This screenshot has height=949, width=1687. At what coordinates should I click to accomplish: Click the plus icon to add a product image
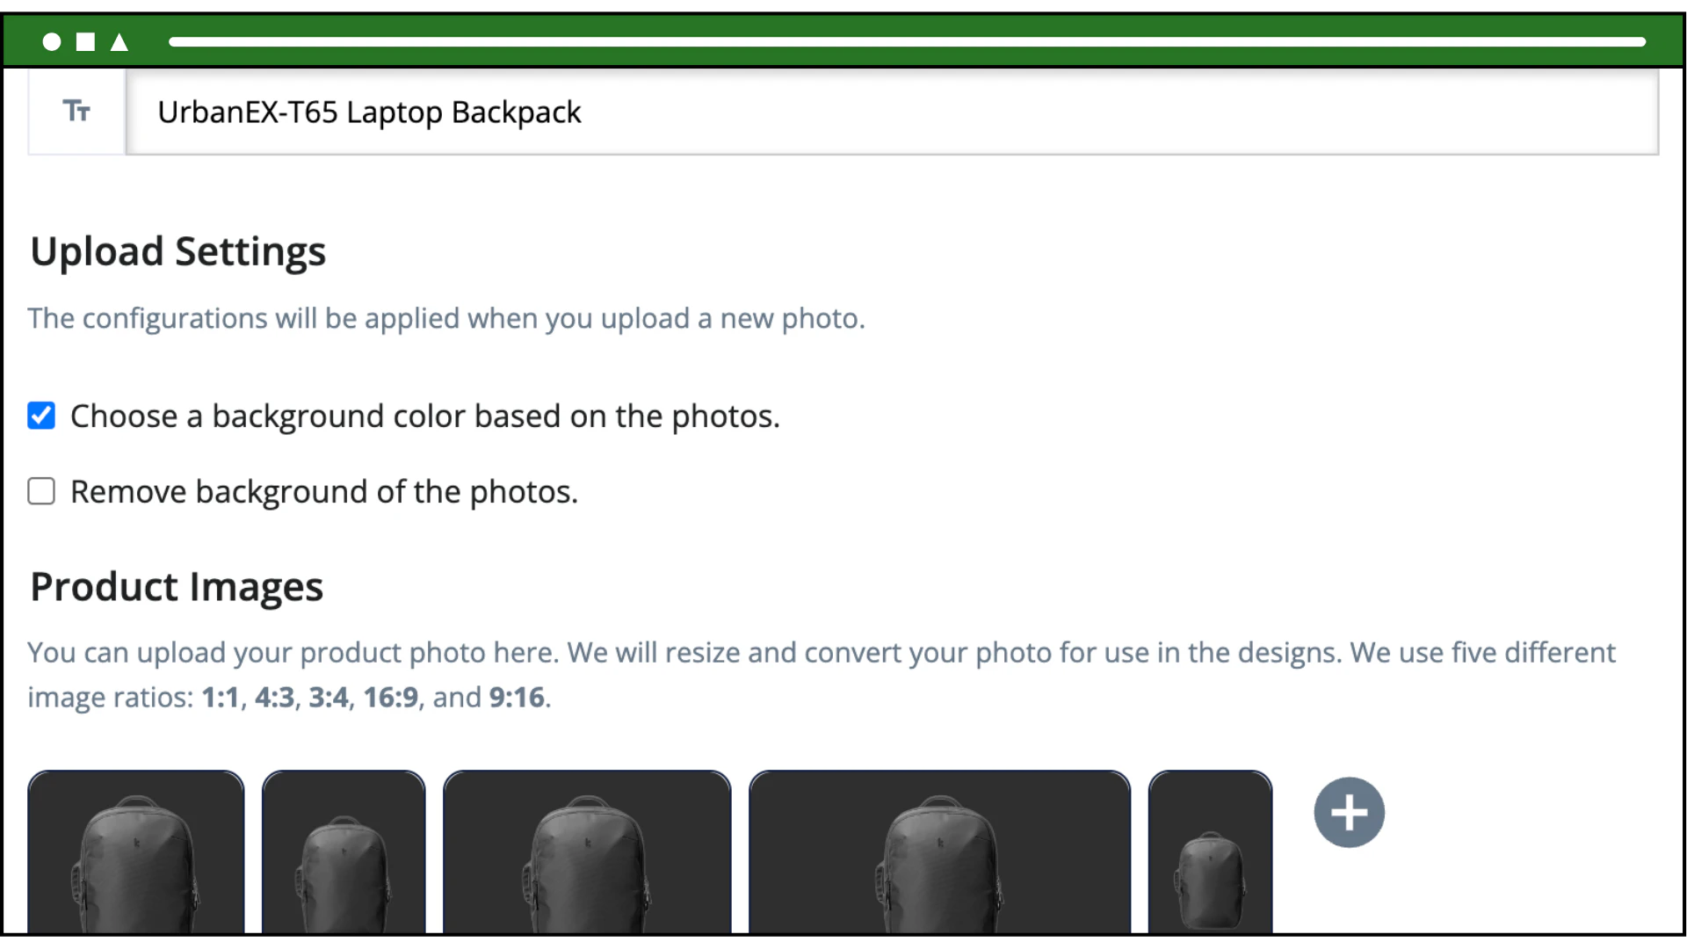[1348, 812]
